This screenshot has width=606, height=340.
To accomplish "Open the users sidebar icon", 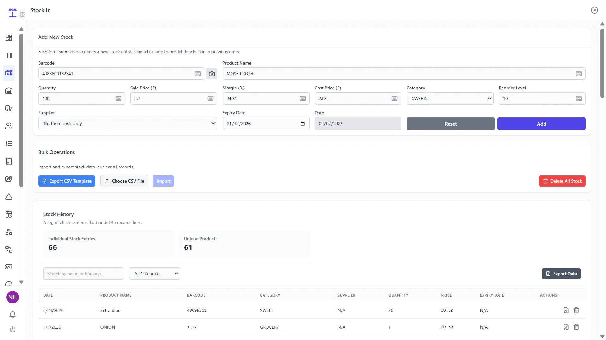I will (9, 126).
